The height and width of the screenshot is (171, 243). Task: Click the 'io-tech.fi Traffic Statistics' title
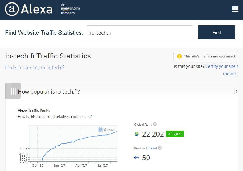pos(48,56)
